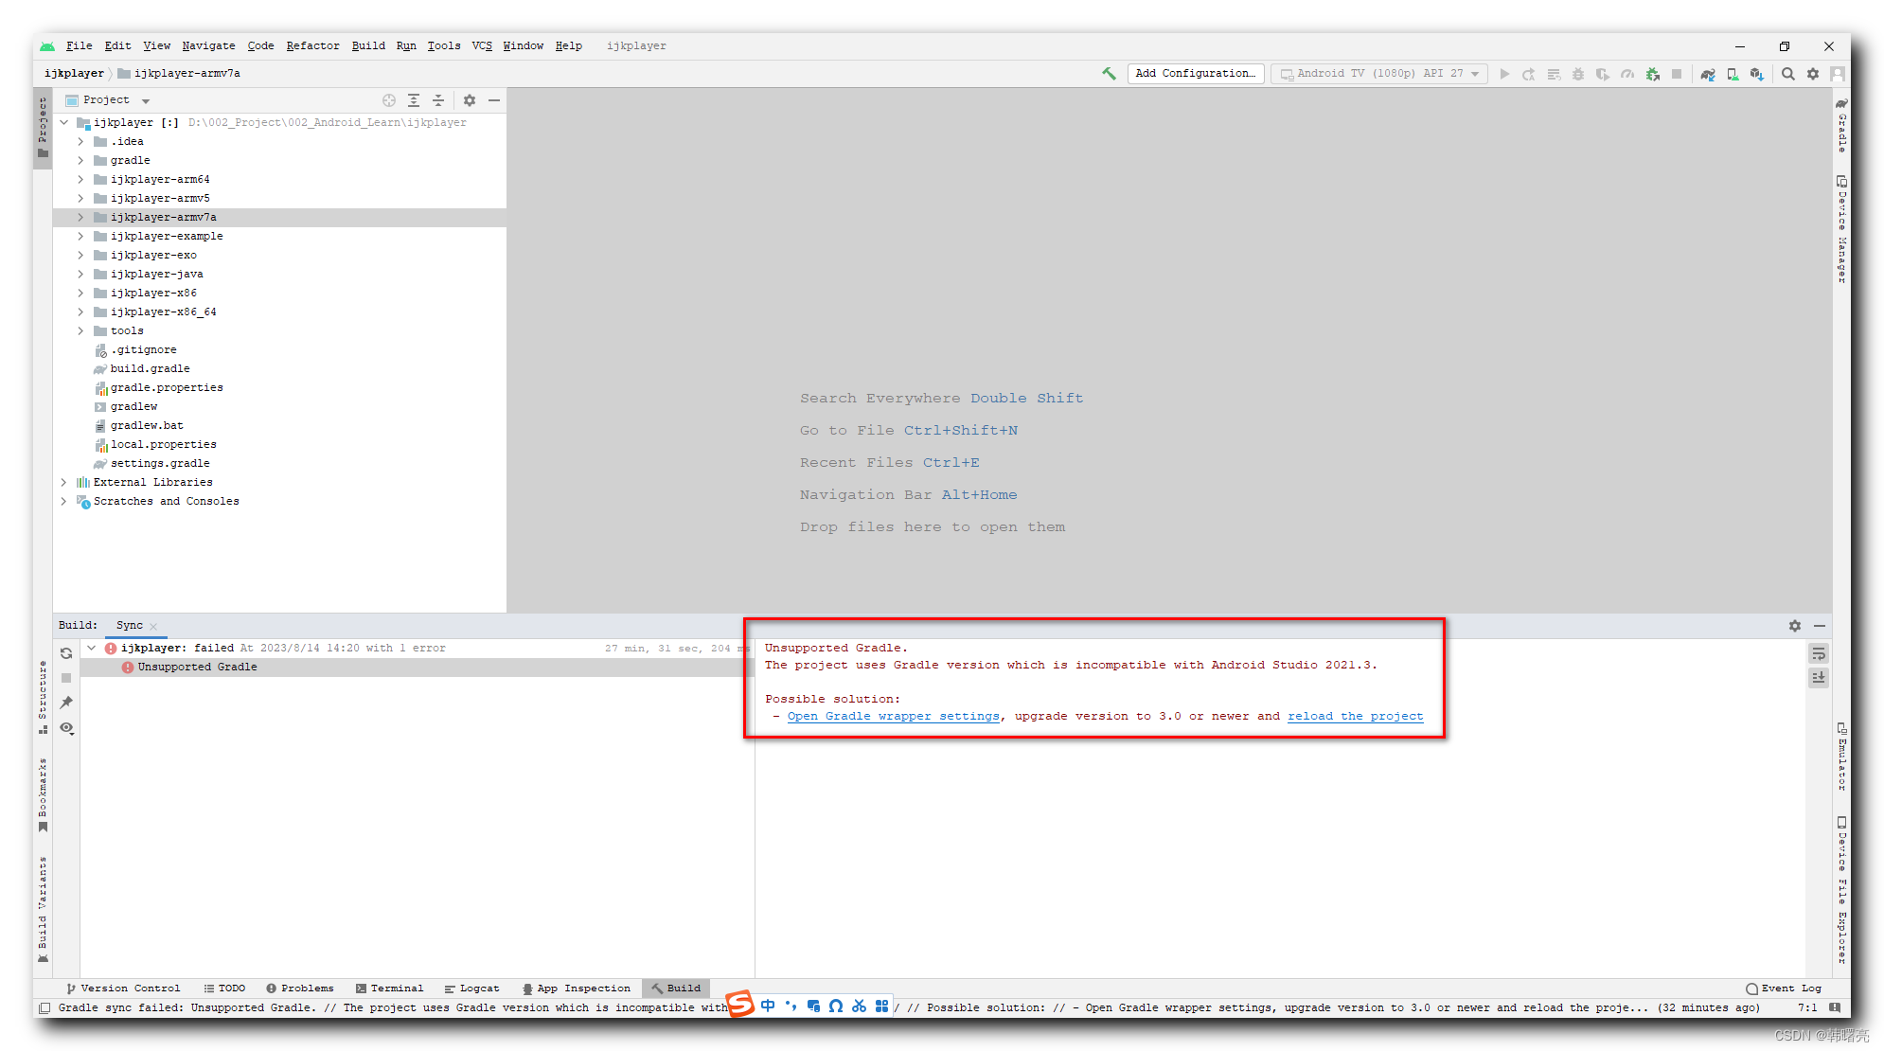Click Open Gradle wrapper settings link
Screen dimensions: 1884x1051
893,717
